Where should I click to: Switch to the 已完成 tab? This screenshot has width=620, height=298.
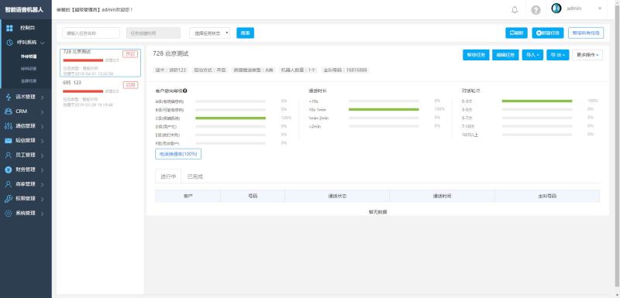pos(195,176)
